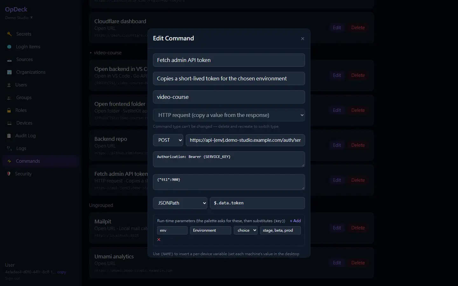Open the choice parameter type dropdown
The image size is (458, 286).
[246, 230]
